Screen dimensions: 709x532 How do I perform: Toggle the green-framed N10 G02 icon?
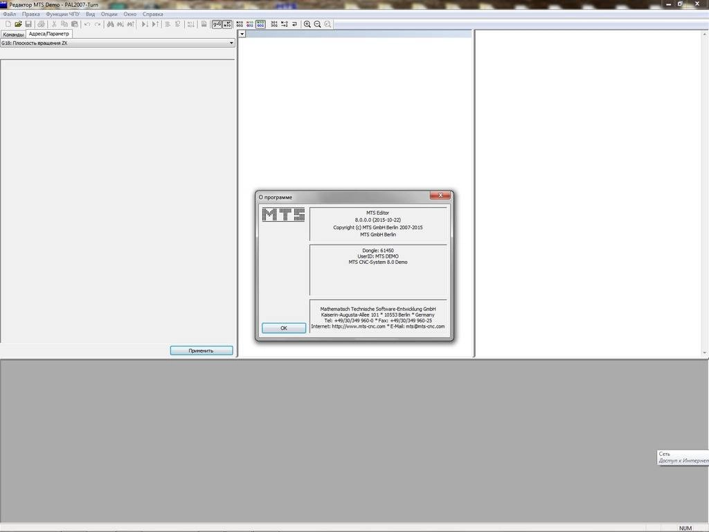coord(260,24)
